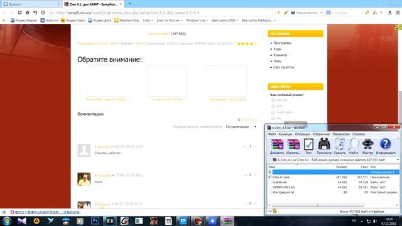This screenshot has height=226, width=402.
Task: Click the blue download arrow taskbar icon
Action: point(212,221)
